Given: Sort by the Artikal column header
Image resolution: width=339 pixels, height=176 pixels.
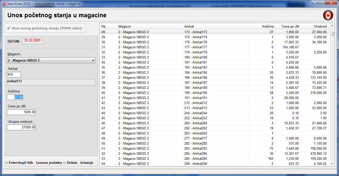Looking at the screenshot, I should [216, 26].
